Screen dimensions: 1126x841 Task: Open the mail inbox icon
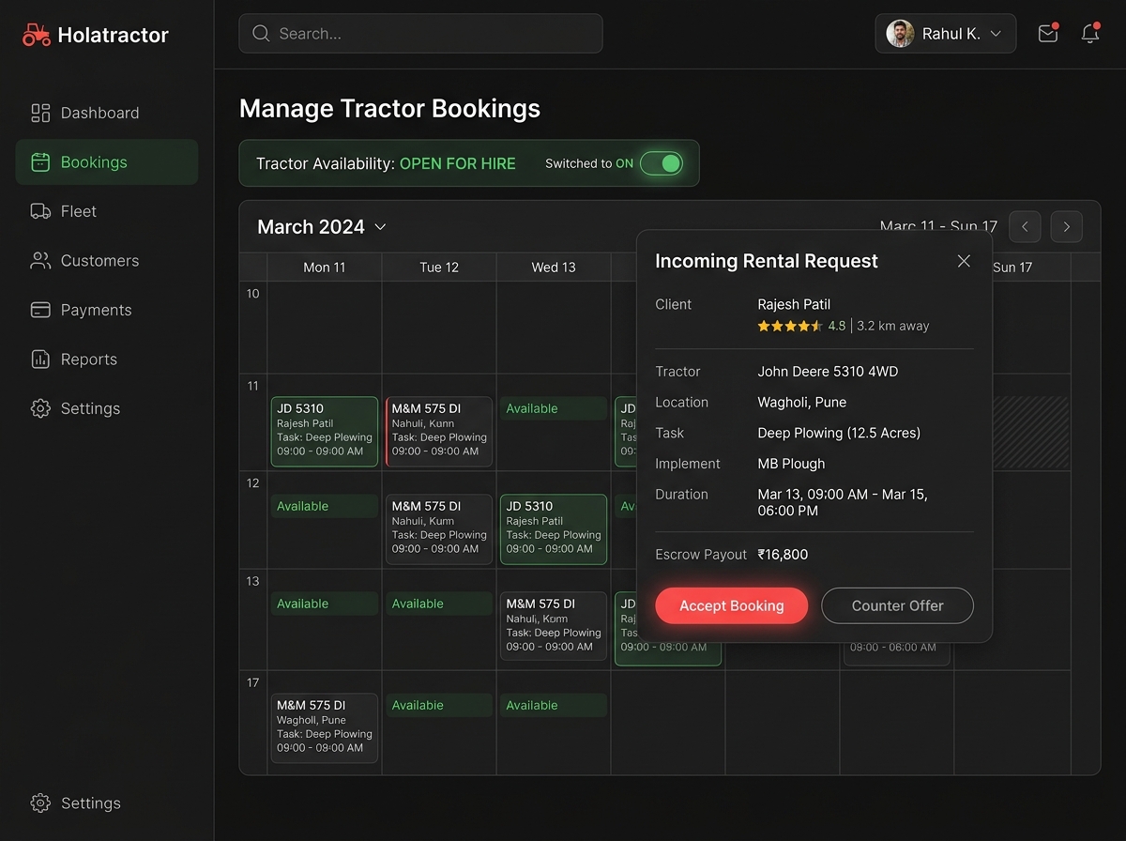(1048, 34)
